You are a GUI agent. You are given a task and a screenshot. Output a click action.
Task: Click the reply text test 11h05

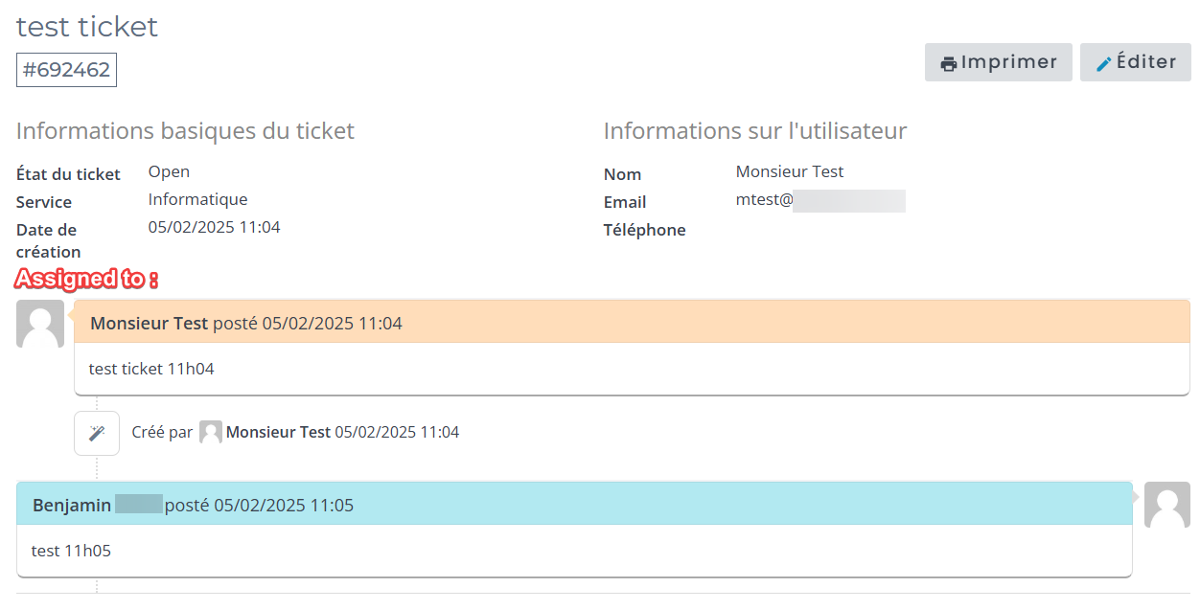click(x=71, y=551)
